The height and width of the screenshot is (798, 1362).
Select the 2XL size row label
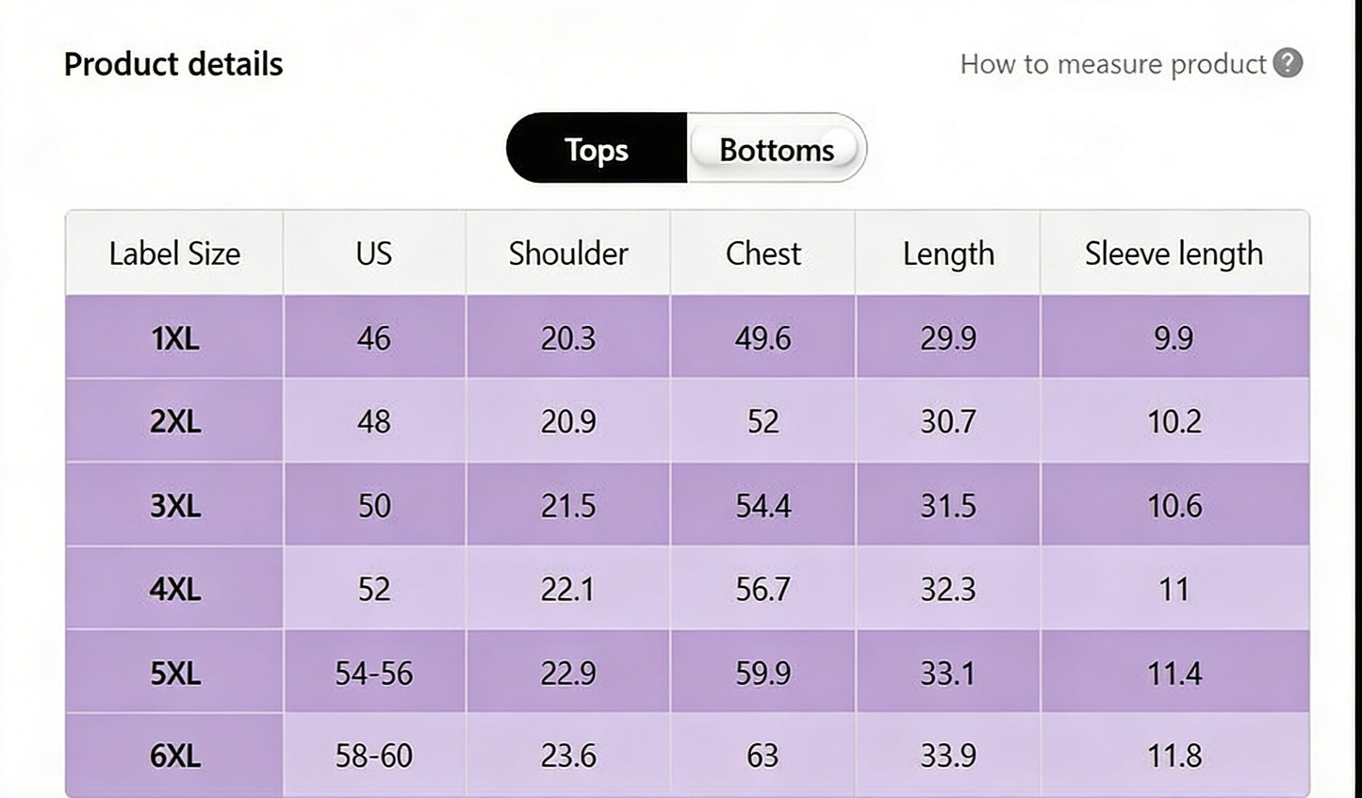(174, 421)
